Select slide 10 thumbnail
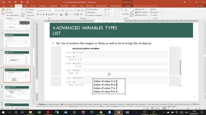This screenshot has height=115, width=206. [x=17, y=57]
